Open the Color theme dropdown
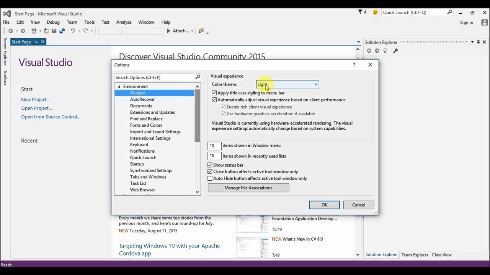This screenshot has height=275, width=490. [287, 84]
